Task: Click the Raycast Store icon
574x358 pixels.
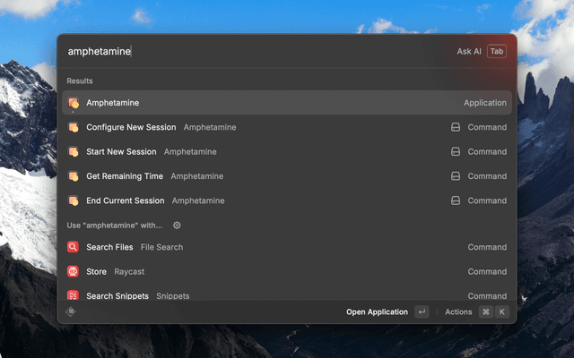Action: (x=73, y=271)
